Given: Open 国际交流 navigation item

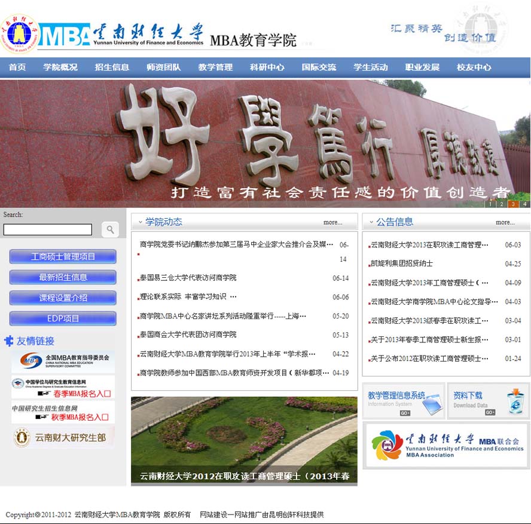Looking at the screenshot, I should pyautogui.click(x=319, y=67).
